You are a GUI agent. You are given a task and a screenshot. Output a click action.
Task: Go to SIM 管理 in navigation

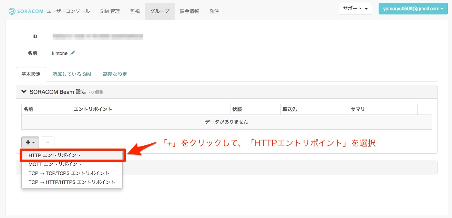point(110,11)
